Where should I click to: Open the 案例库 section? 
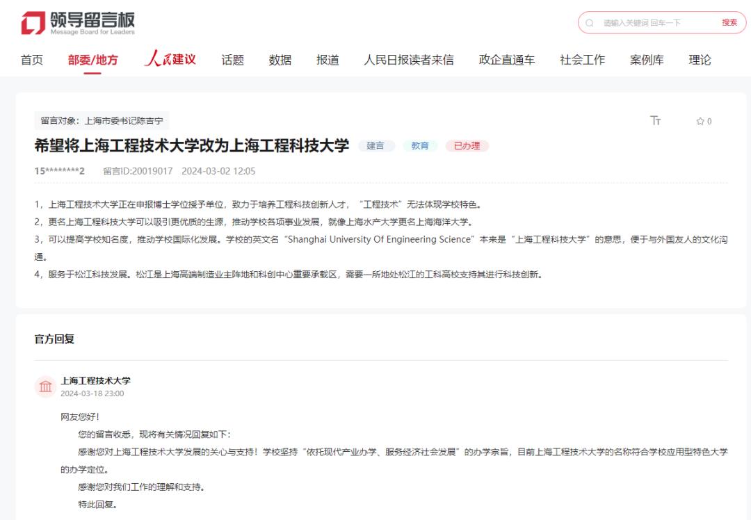click(647, 60)
